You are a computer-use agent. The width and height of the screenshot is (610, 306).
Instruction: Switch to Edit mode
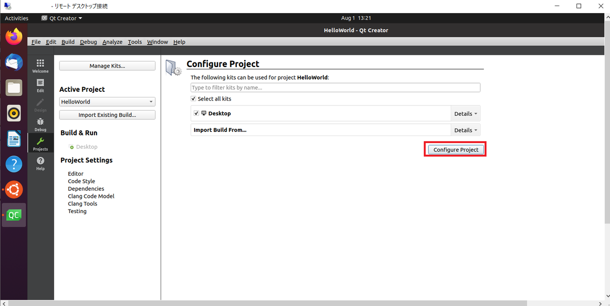pos(40,85)
